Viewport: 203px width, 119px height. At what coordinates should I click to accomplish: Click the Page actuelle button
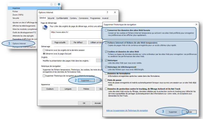[60, 42]
